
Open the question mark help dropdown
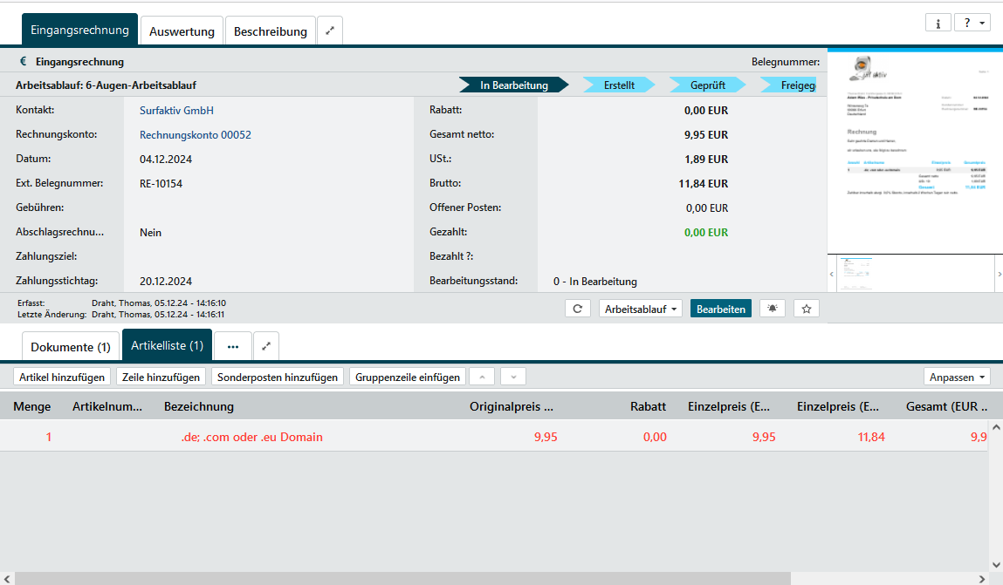972,23
